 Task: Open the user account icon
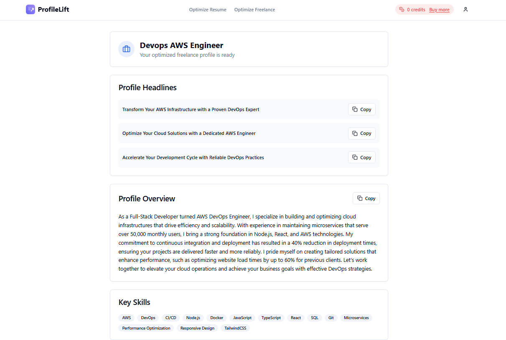(x=465, y=10)
